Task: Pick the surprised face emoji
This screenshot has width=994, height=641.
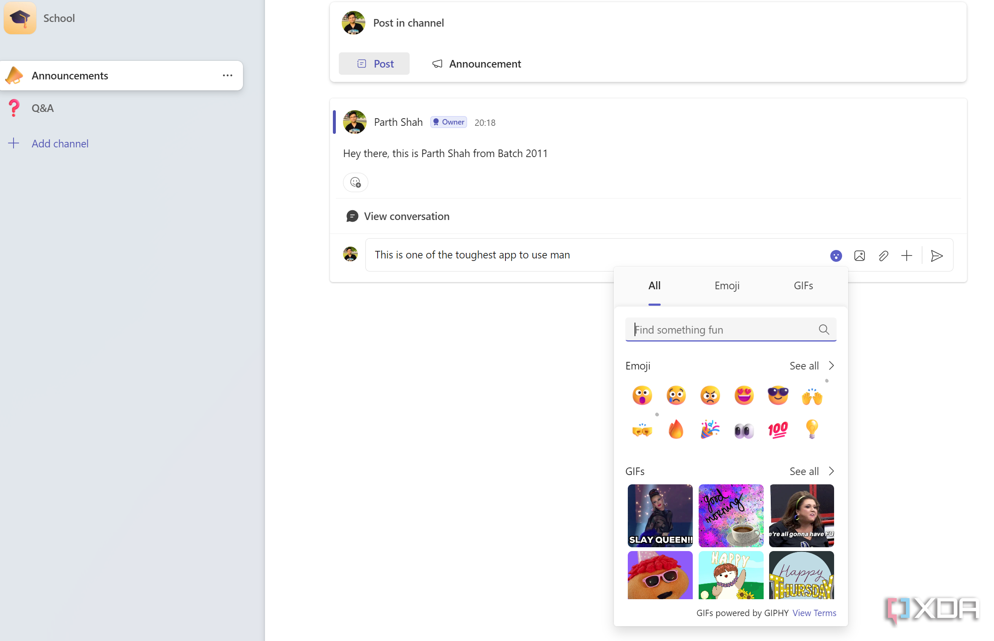Action: coord(642,396)
